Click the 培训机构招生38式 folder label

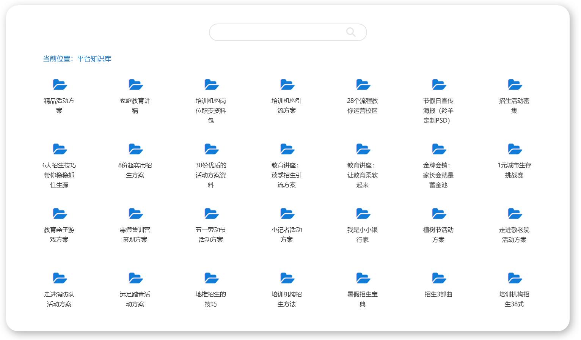[x=514, y=299]
